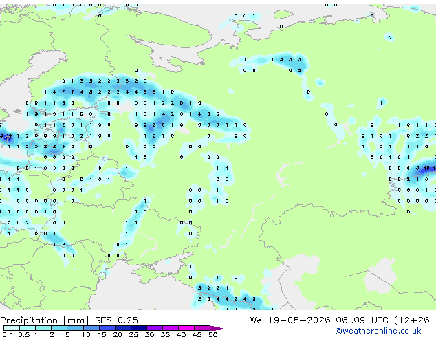The height and width of the screenshot is (337, 436).
Task: Select the 35–40 mm legend color box
Action: [x=171, y=328]
